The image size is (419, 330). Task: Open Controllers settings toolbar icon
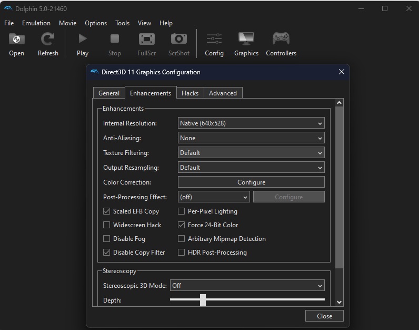[x=281, y=39]
